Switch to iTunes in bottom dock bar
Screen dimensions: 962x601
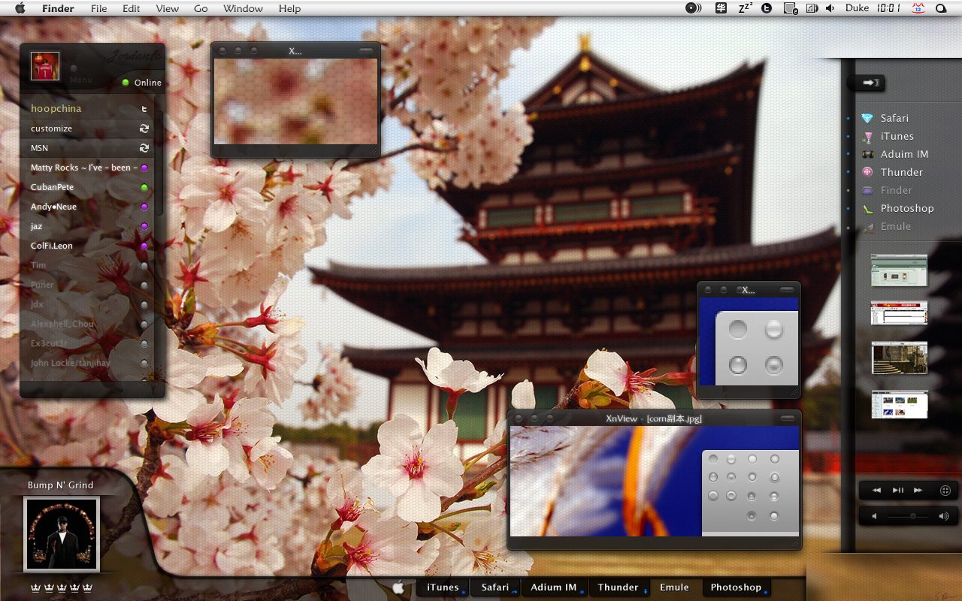(x=443, y=587)
